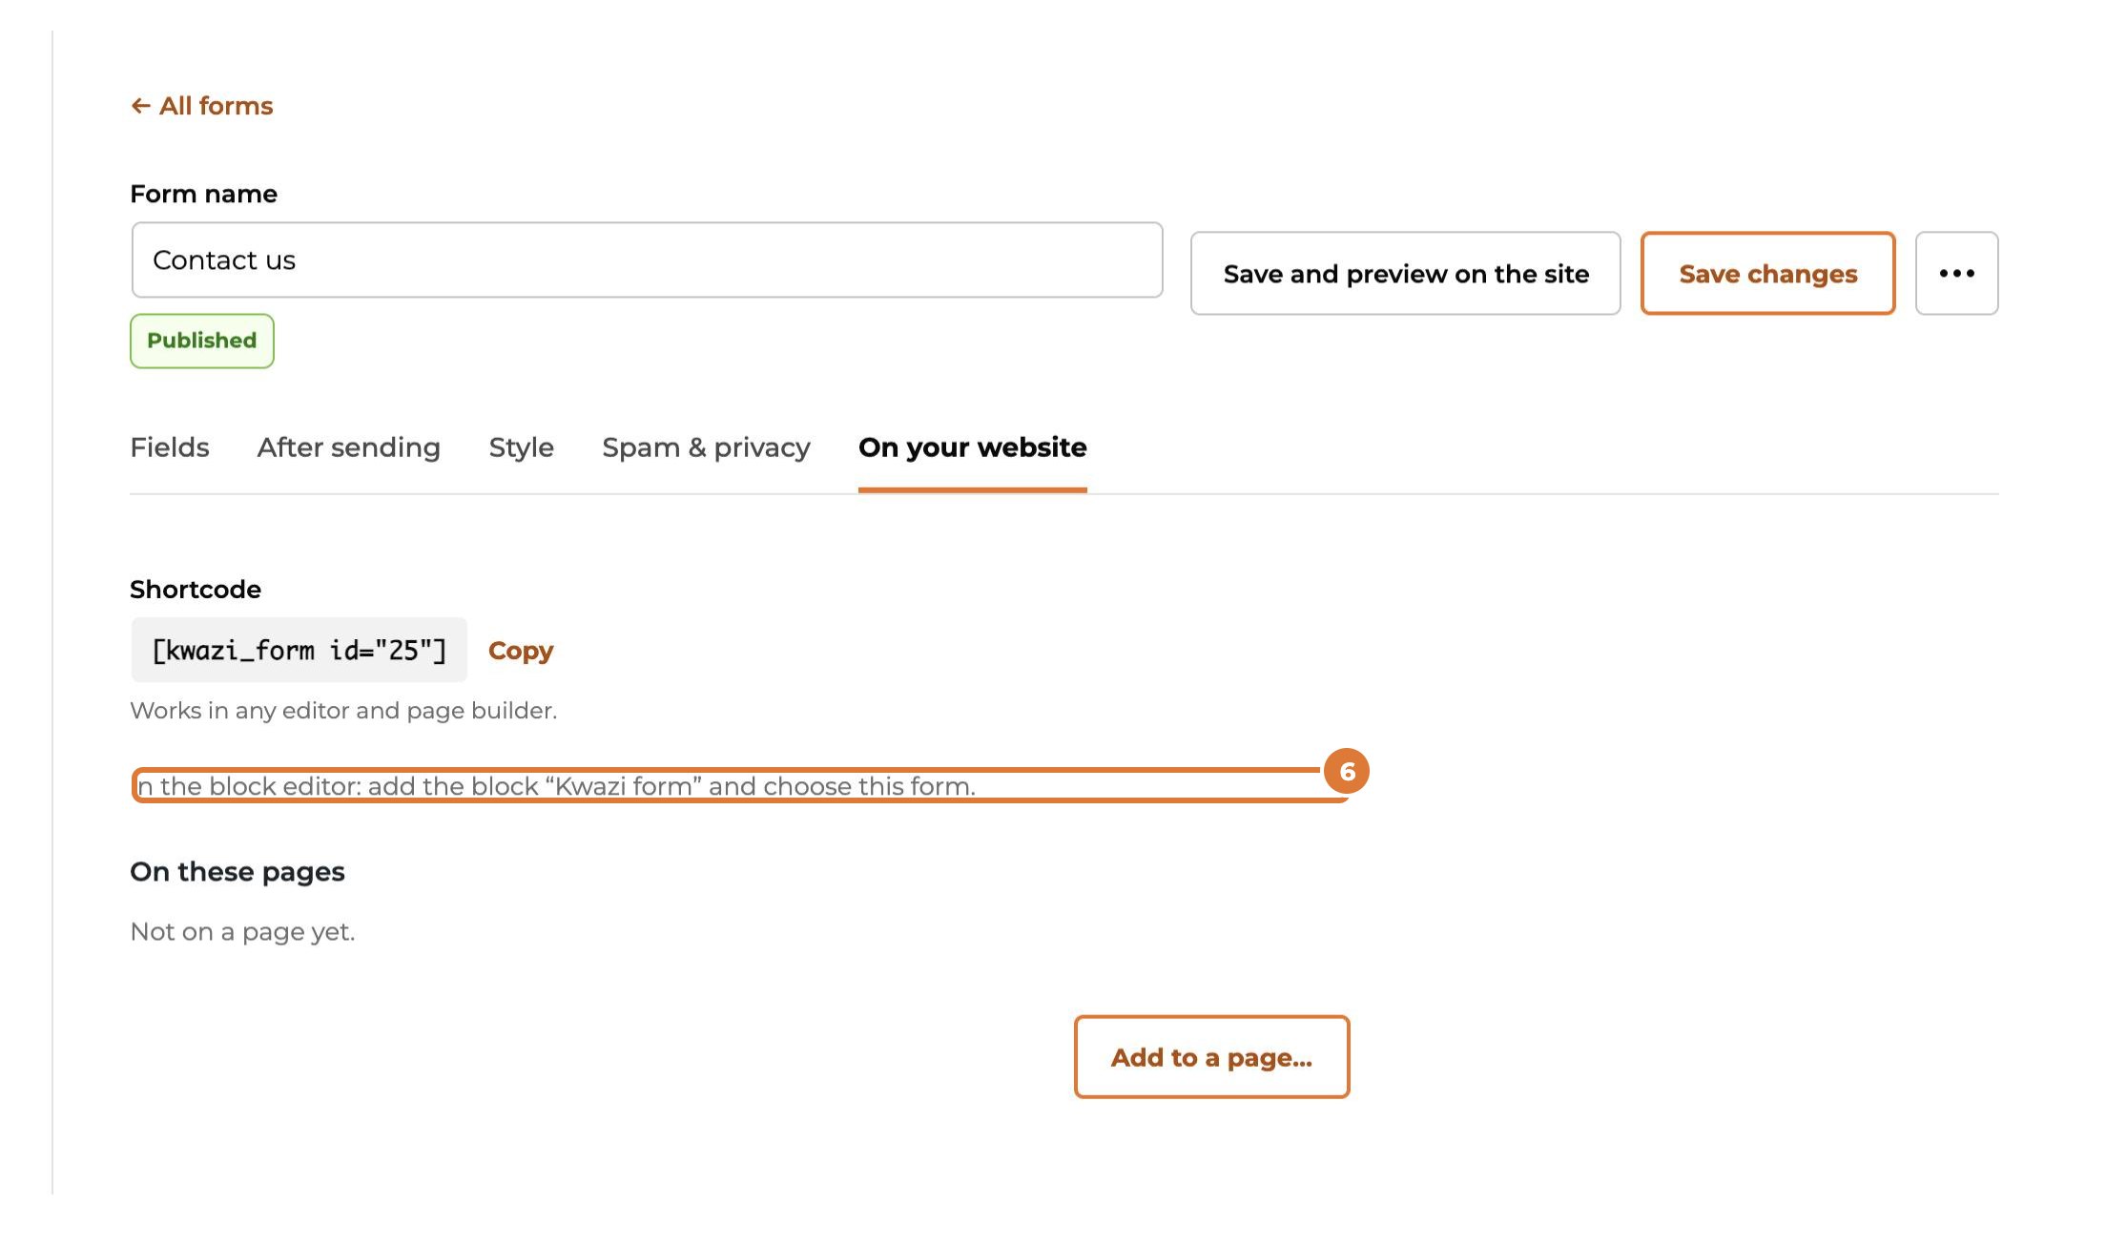The height and width of the screenshot is (1246, 2106).
Task: Click the 'Not on a page yet.' text
Action: [242, 932]
